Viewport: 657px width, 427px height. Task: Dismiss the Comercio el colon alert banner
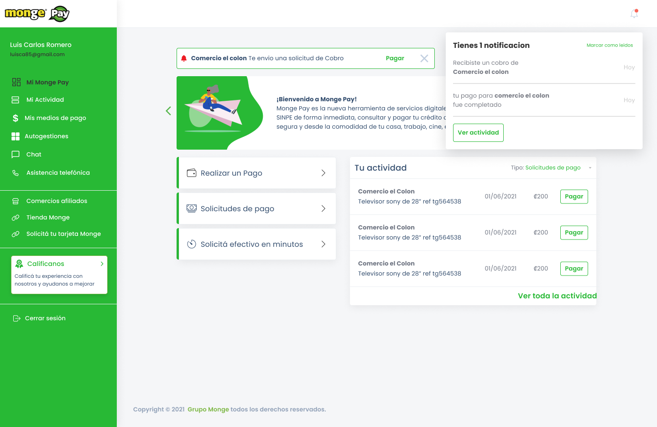click(424, 58)
